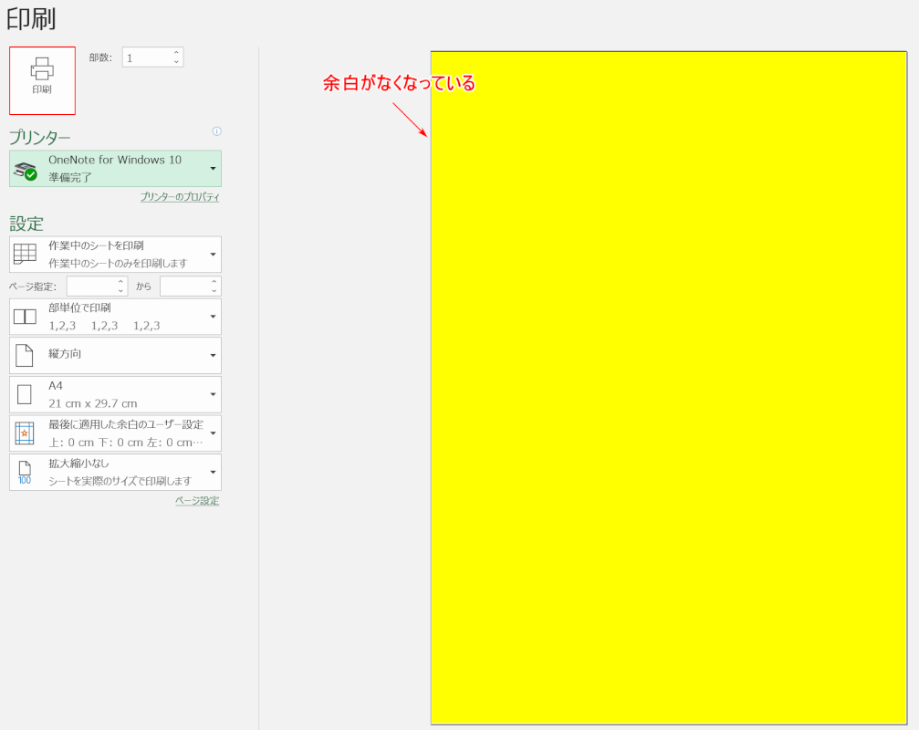Open プリンターのプロパティ link
Viewport: 919px width, 730px height.
[x=180, y=197]
